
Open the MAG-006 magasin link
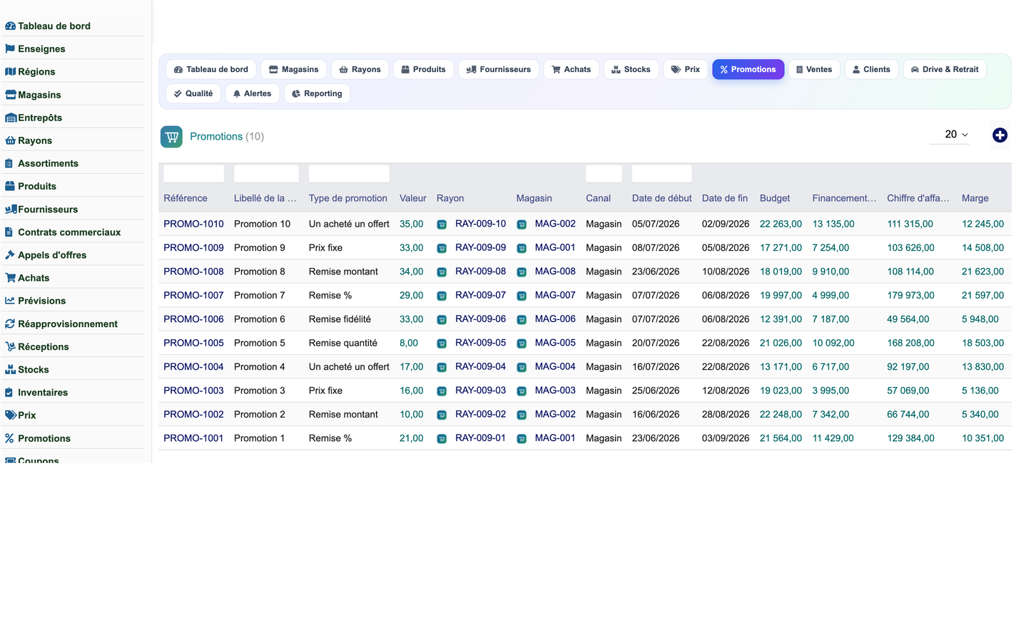(x=555, y=319)
